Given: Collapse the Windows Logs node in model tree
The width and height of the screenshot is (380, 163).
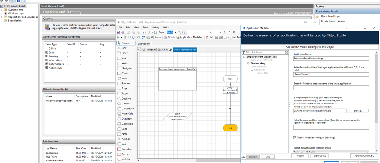Looking at the screenshot, I should (249, 63).
